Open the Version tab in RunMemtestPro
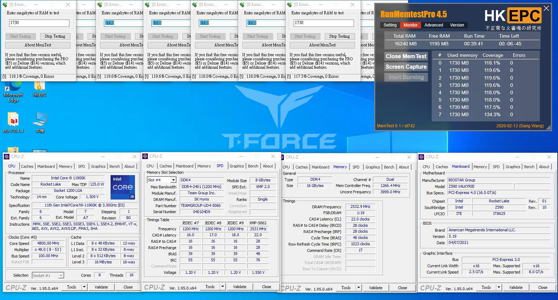 pyautogui.click(x=457, y=25)
